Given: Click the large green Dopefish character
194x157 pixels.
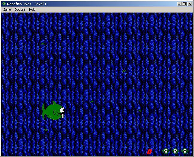Looking at the screenshot, I should (54, 111).
